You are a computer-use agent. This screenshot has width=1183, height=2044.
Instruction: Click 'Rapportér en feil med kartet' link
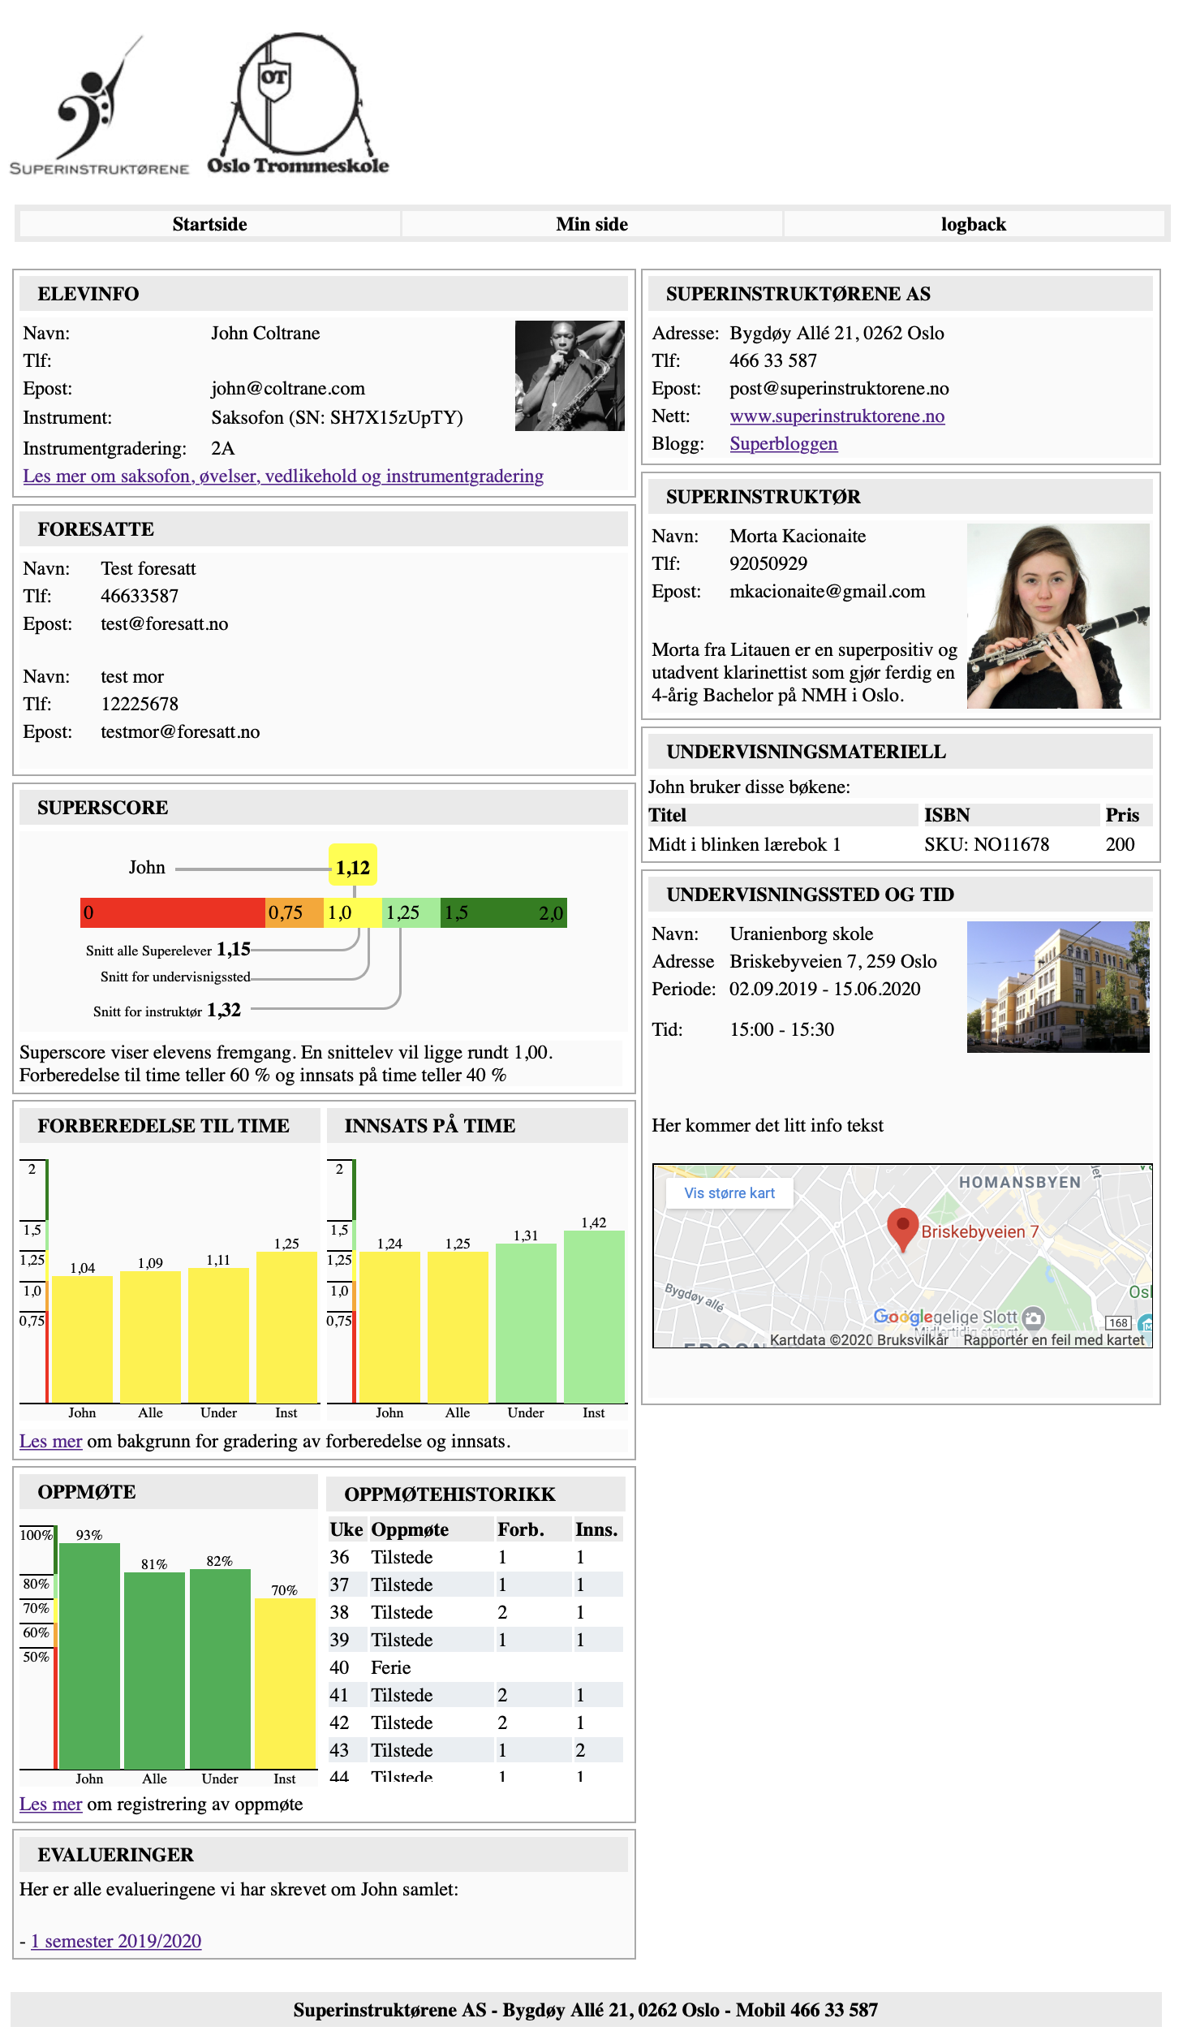tap(1053, 1339)
